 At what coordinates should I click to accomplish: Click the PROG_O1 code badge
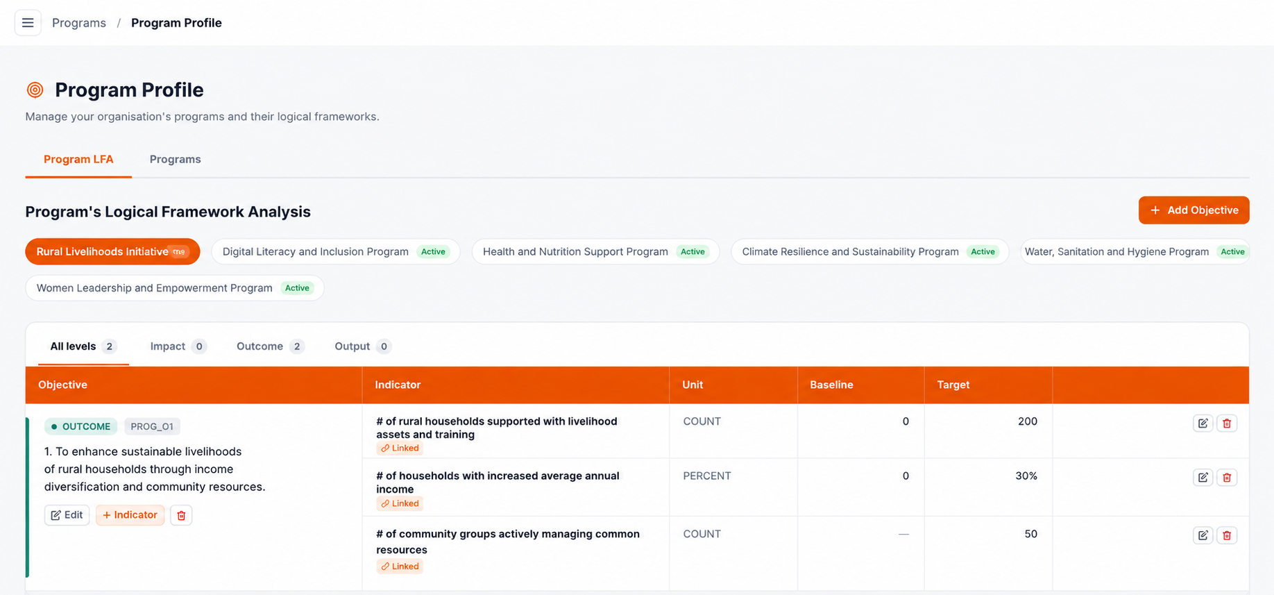point(152,426)
